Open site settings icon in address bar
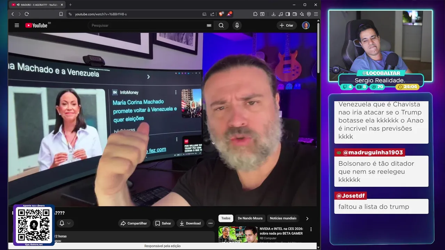This screenshot has width=445, height=250. [x=70, y=14]
